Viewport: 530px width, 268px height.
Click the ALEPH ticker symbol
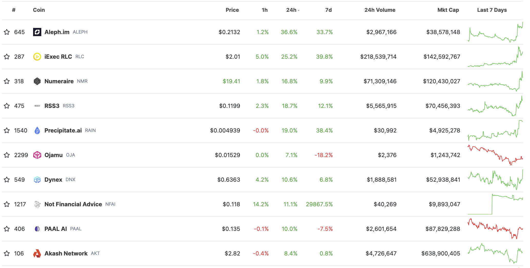pos(80,32)
